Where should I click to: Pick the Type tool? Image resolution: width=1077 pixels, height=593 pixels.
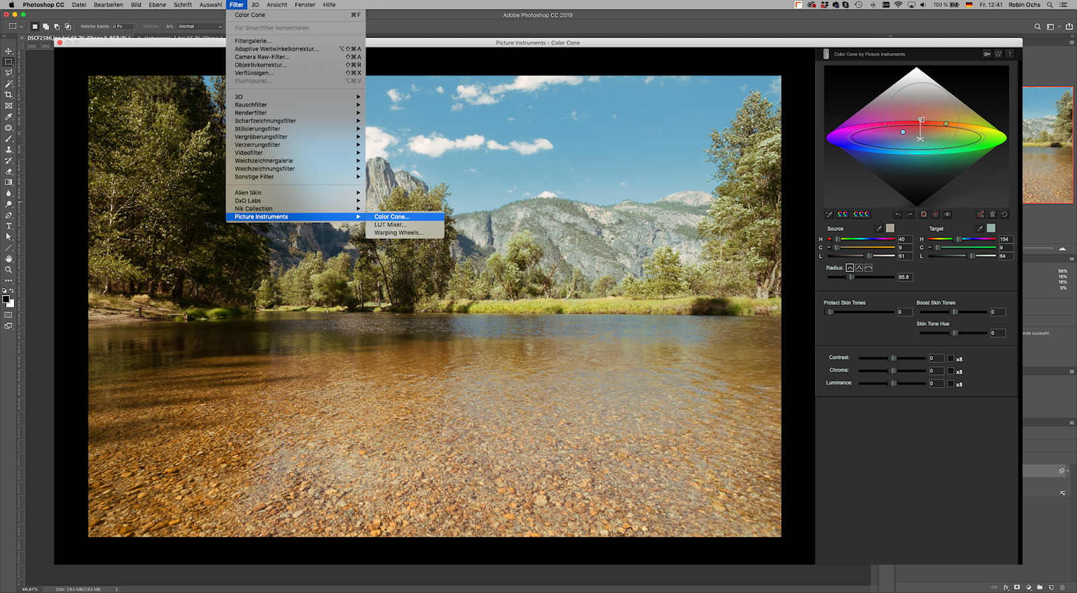point(9,226)
